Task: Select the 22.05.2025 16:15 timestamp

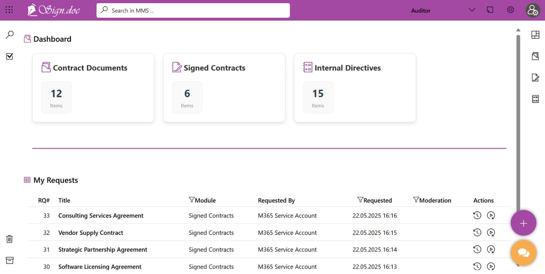Action: tap(375, 233)
